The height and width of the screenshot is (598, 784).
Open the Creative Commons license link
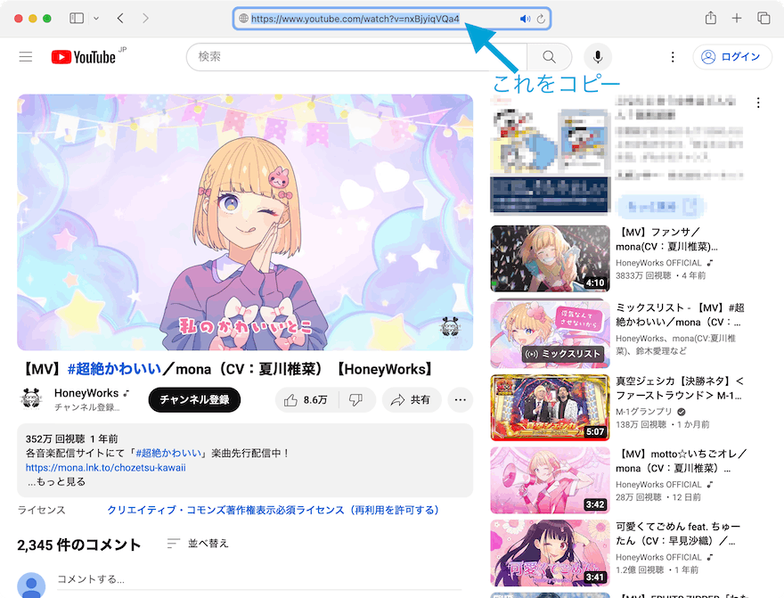[274, 510]
